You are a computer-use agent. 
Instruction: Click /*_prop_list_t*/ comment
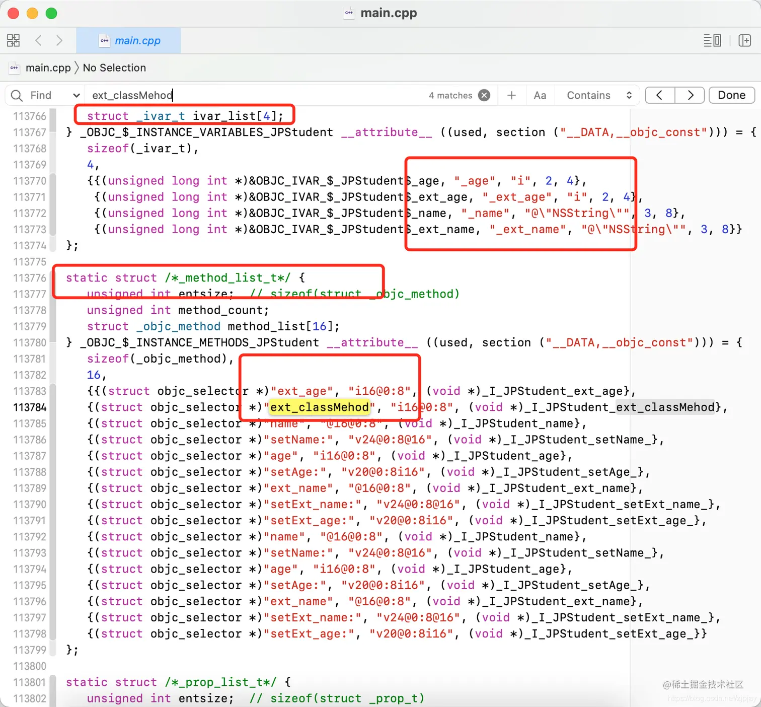(x=220, y=682)
